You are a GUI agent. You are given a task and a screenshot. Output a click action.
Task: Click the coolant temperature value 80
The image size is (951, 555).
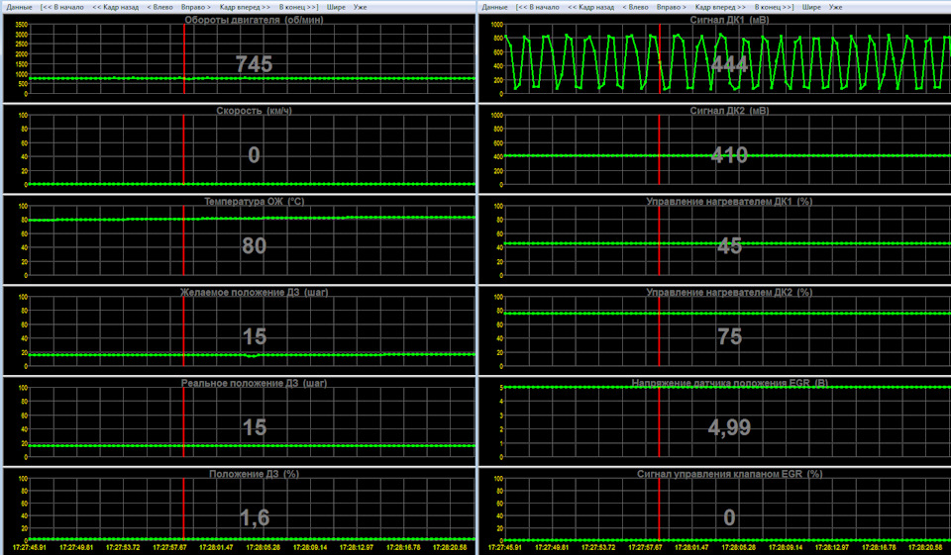tap(255, 245)
